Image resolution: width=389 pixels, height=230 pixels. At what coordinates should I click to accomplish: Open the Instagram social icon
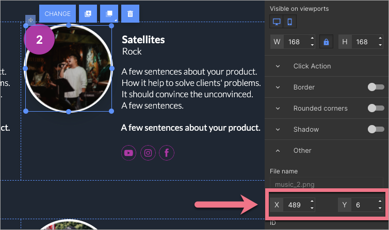click(x=148, y=152)
